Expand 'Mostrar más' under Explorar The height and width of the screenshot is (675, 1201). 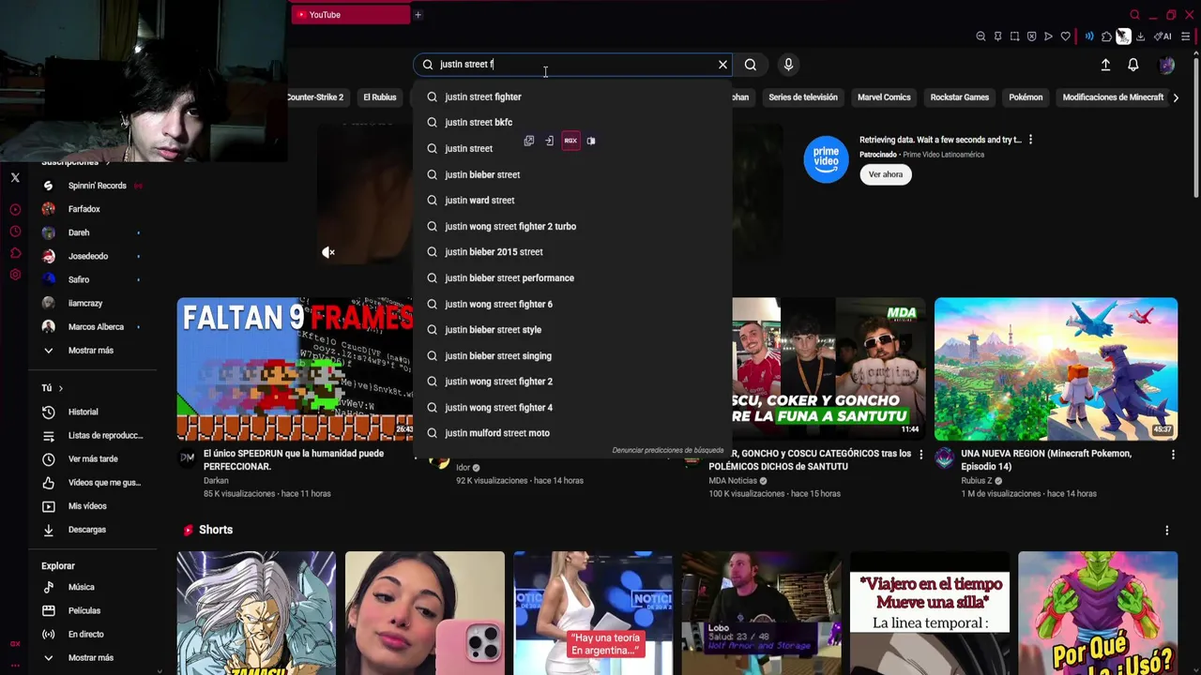(x=92, y=658)
